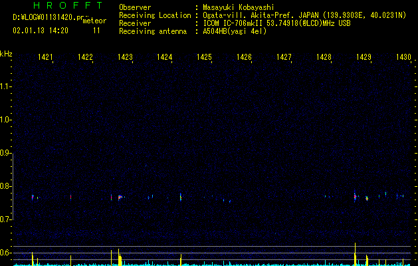Click the 1425 time marker
Image resolution: width=418 pixels, height=266 pixels.
click(x=204, y=57)
